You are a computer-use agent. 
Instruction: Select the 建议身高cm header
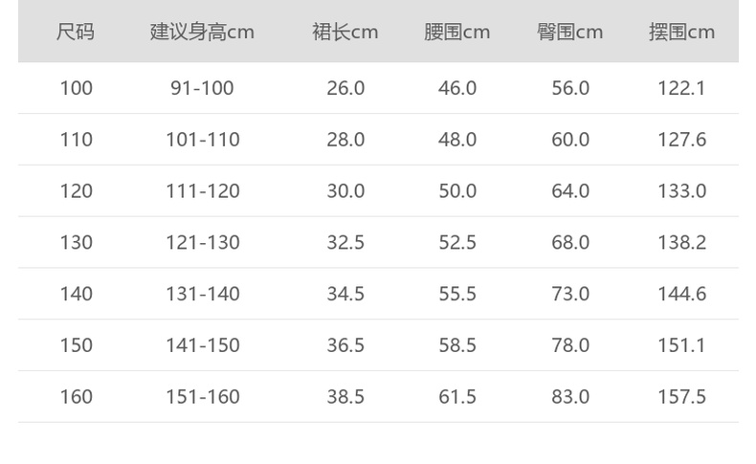[x=202, y=33]
